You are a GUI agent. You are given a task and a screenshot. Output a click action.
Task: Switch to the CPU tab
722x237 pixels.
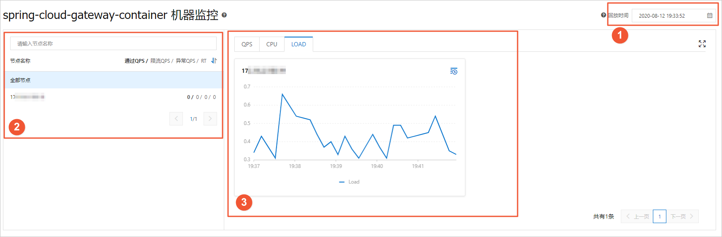(272, 44)
